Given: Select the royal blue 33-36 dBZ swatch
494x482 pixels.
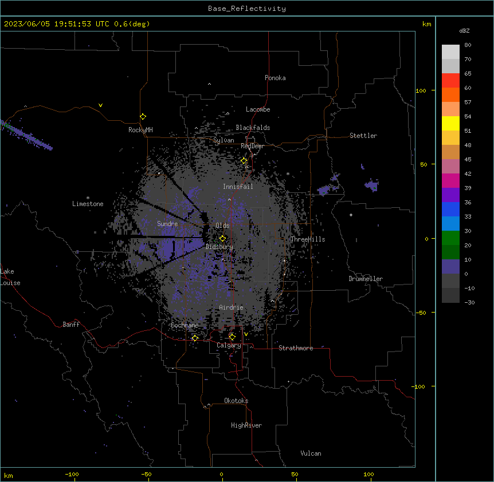Looking at the screenshot, I should pyautogui.click(x=450, y=209).
